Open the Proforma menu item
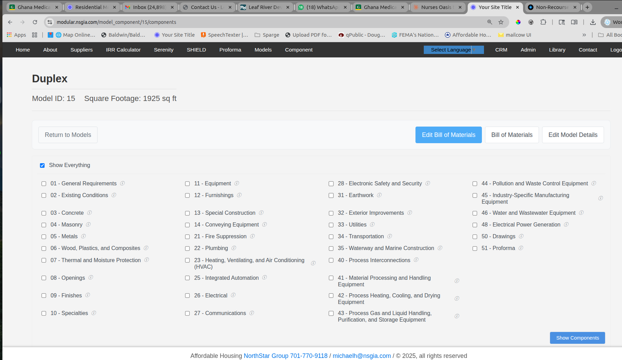This screenshot has width=622, height=360. click(230, 50)
